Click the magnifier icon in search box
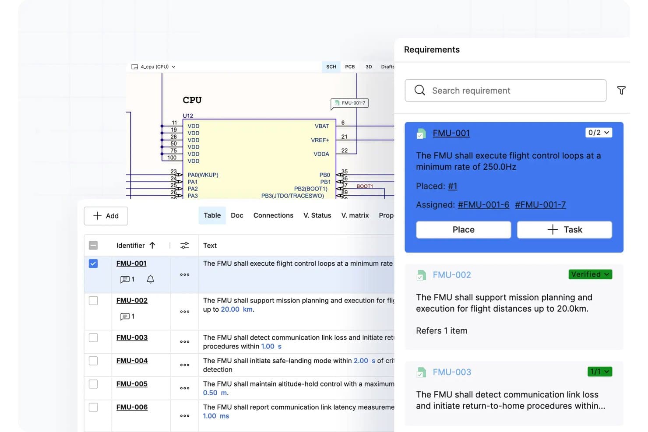The image size is (648, 432). pyautogui.click(x=419, y=90)
